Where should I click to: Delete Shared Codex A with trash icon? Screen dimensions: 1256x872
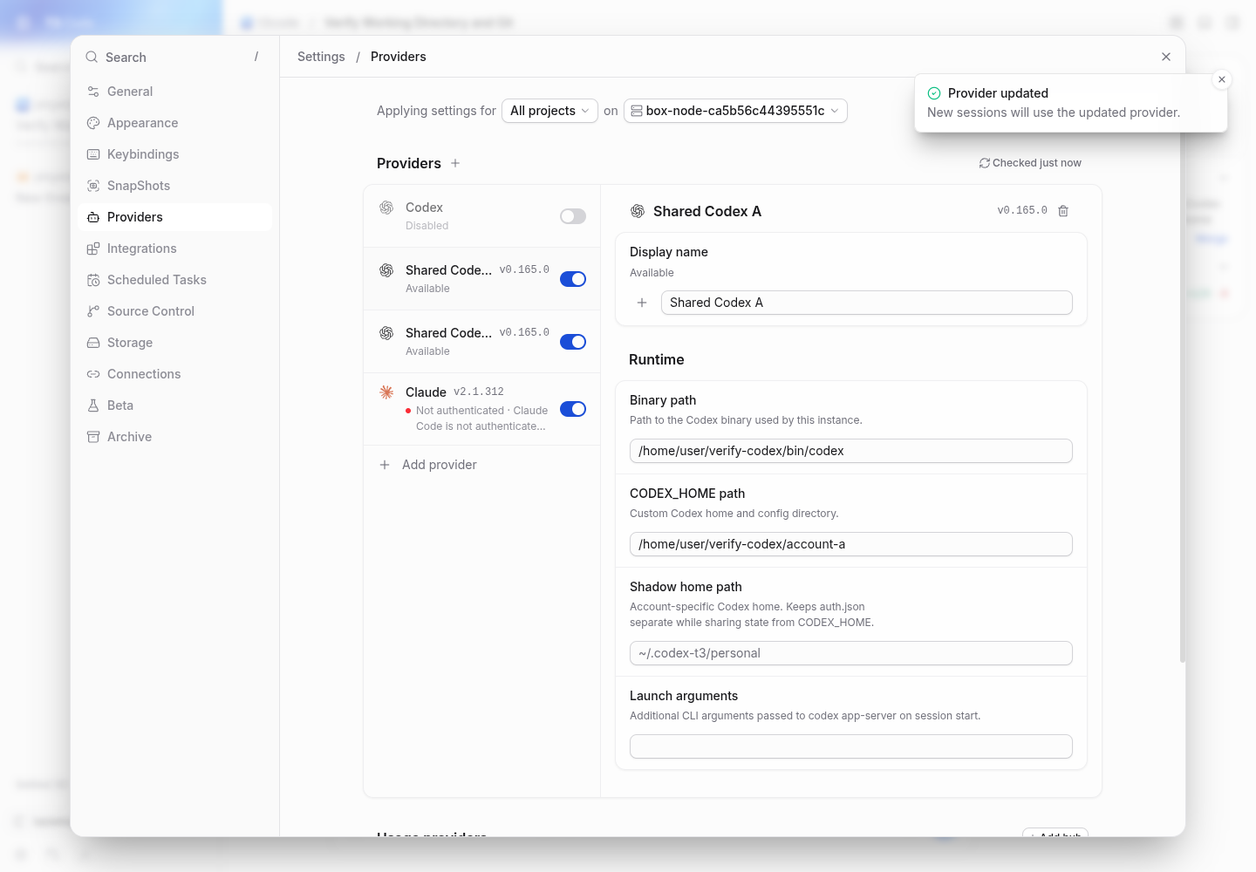click(x=1063, y=211)
